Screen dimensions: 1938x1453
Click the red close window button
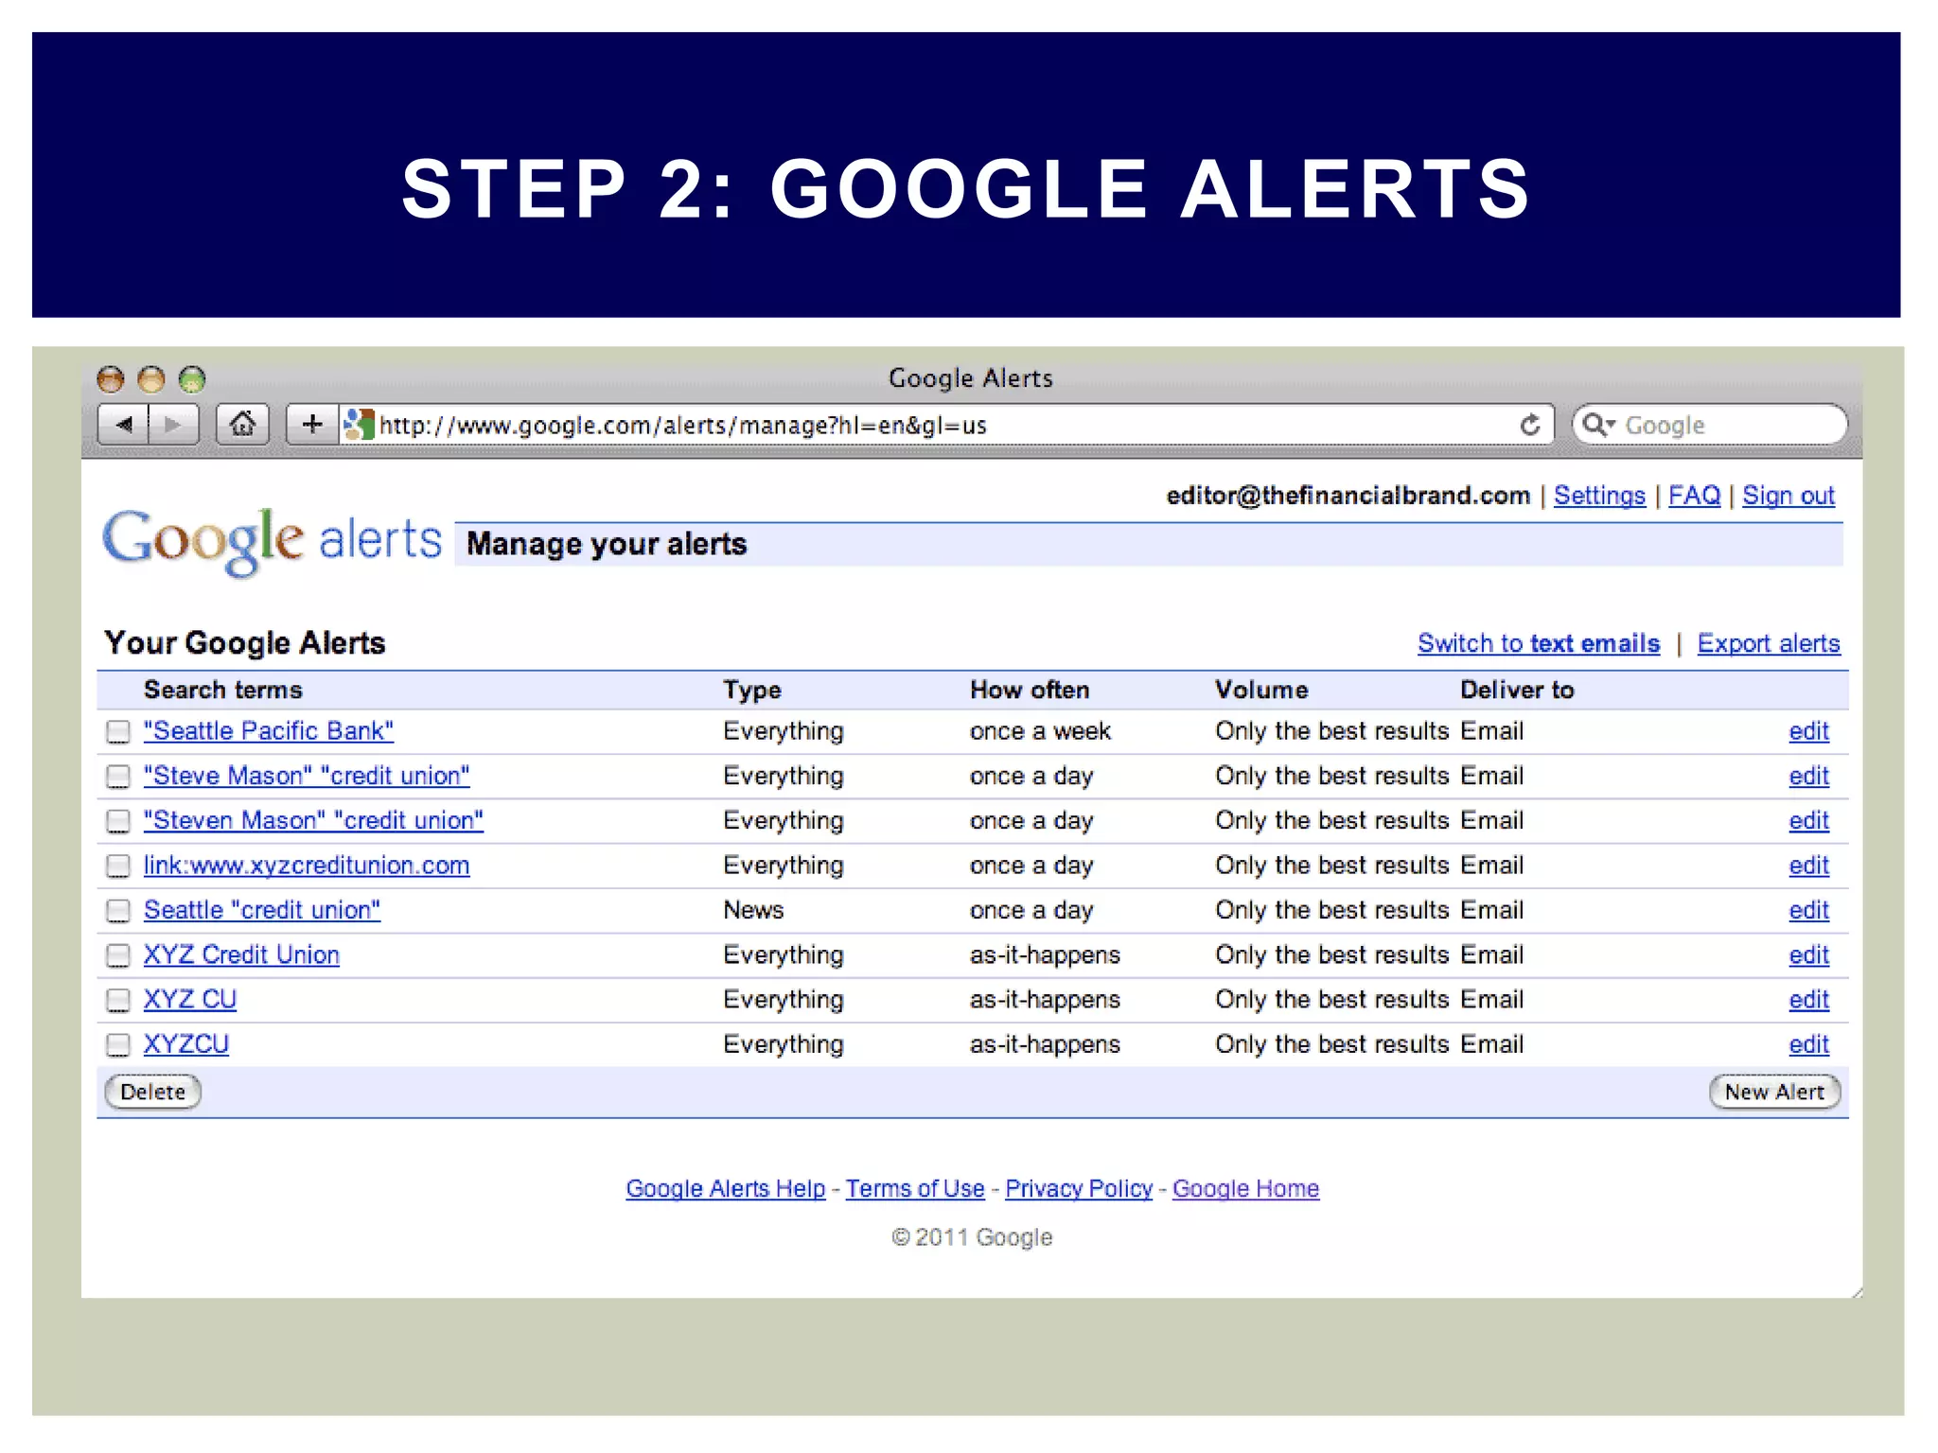pos(111,379)
